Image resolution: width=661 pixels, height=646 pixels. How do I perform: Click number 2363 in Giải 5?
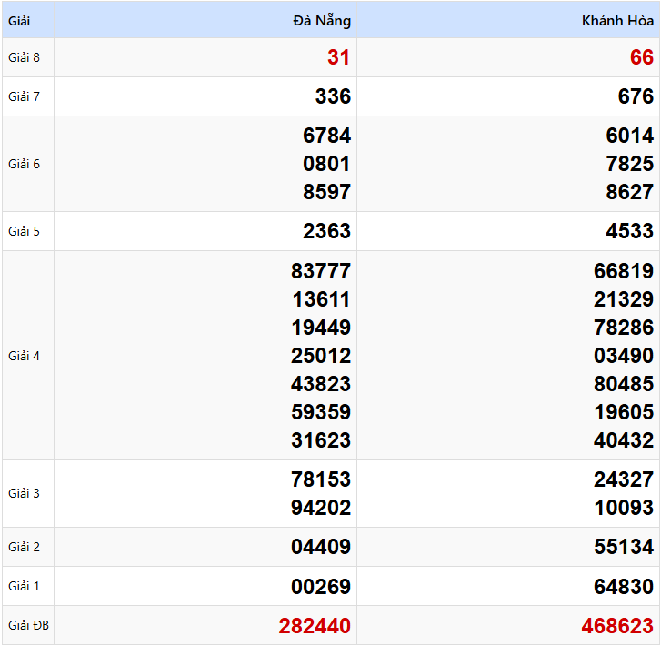pyautogui.click(x=326, y=231)
